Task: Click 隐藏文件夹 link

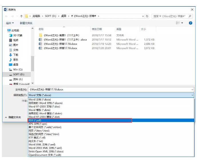Action: pyautogui.click(x=15, y=117)
